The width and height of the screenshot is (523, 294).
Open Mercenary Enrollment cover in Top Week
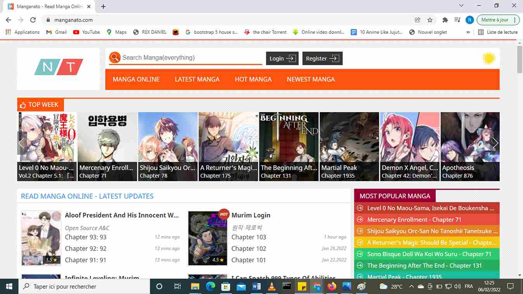pos(107,147)
